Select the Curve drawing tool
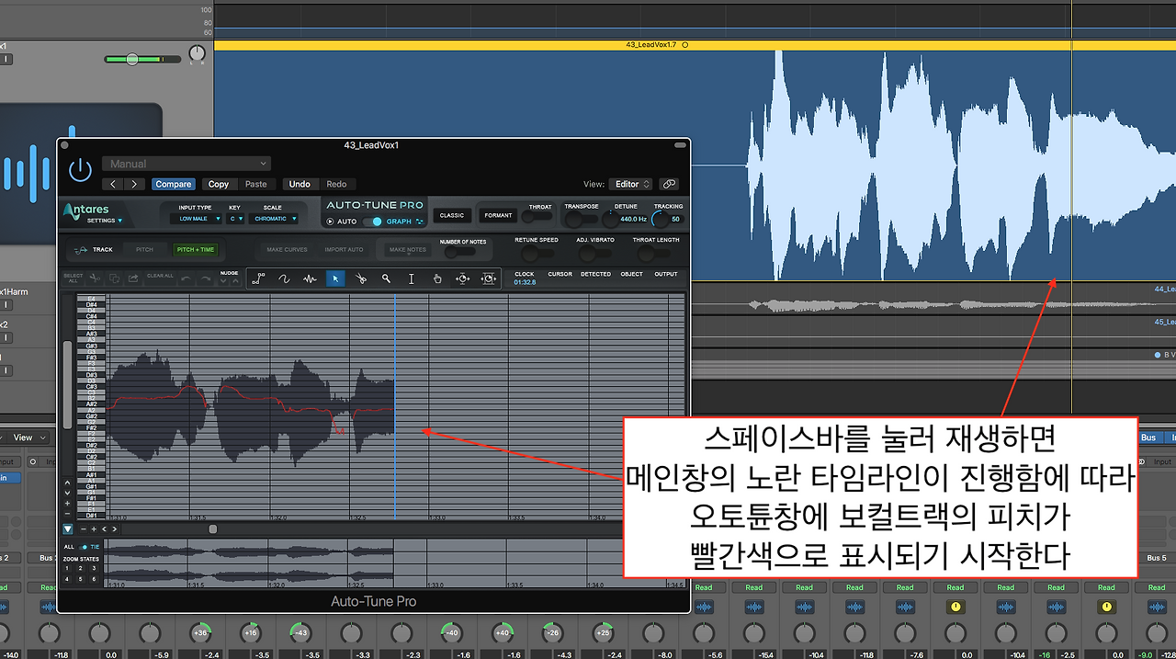 [284, 278]
